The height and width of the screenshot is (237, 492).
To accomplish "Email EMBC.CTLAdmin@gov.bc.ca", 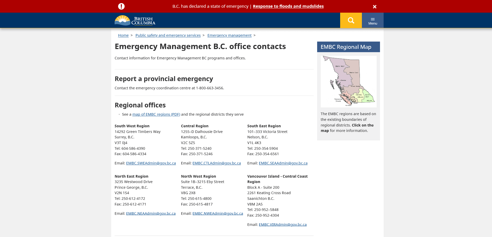I will tap(217, 163).
